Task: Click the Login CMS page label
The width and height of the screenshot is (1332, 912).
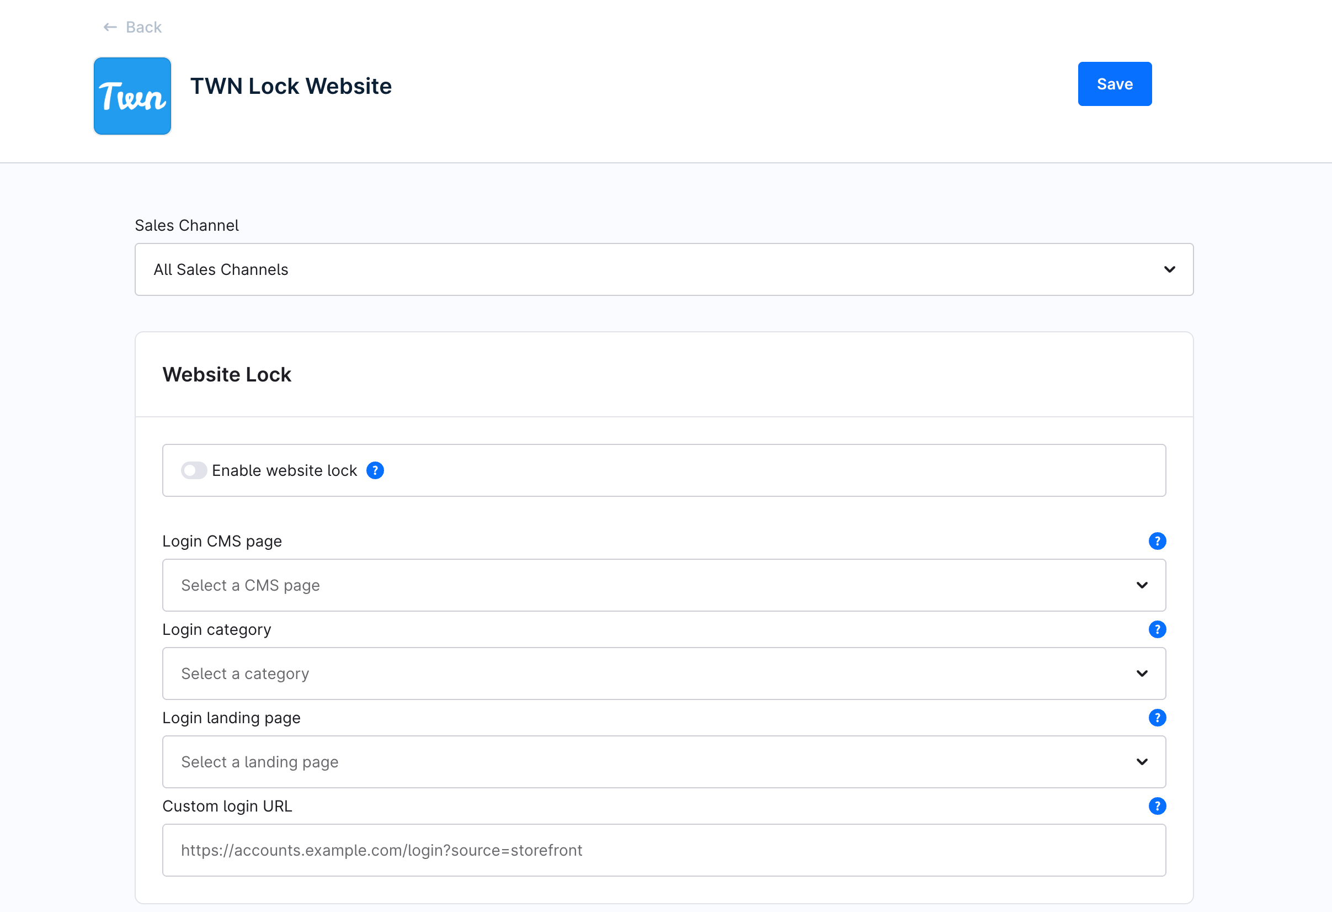Action: pyautogui.click(x=222, y=542)
